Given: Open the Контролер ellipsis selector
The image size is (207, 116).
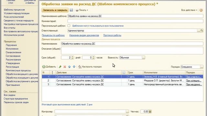Looking at the screenshot, I should point(127,111).
